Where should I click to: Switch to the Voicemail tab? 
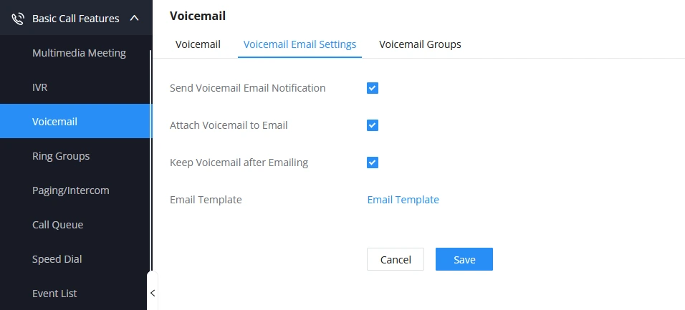click(x=198, y=44)
